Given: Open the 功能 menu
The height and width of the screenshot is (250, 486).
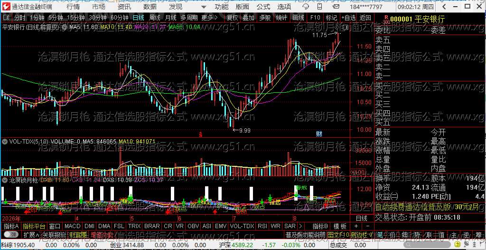Looking at the screenshot, I should (x=222, y=7).
